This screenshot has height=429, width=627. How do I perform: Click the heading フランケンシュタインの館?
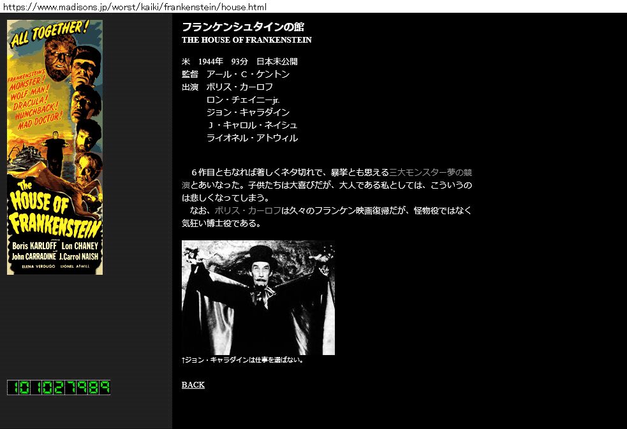(242, 27)
